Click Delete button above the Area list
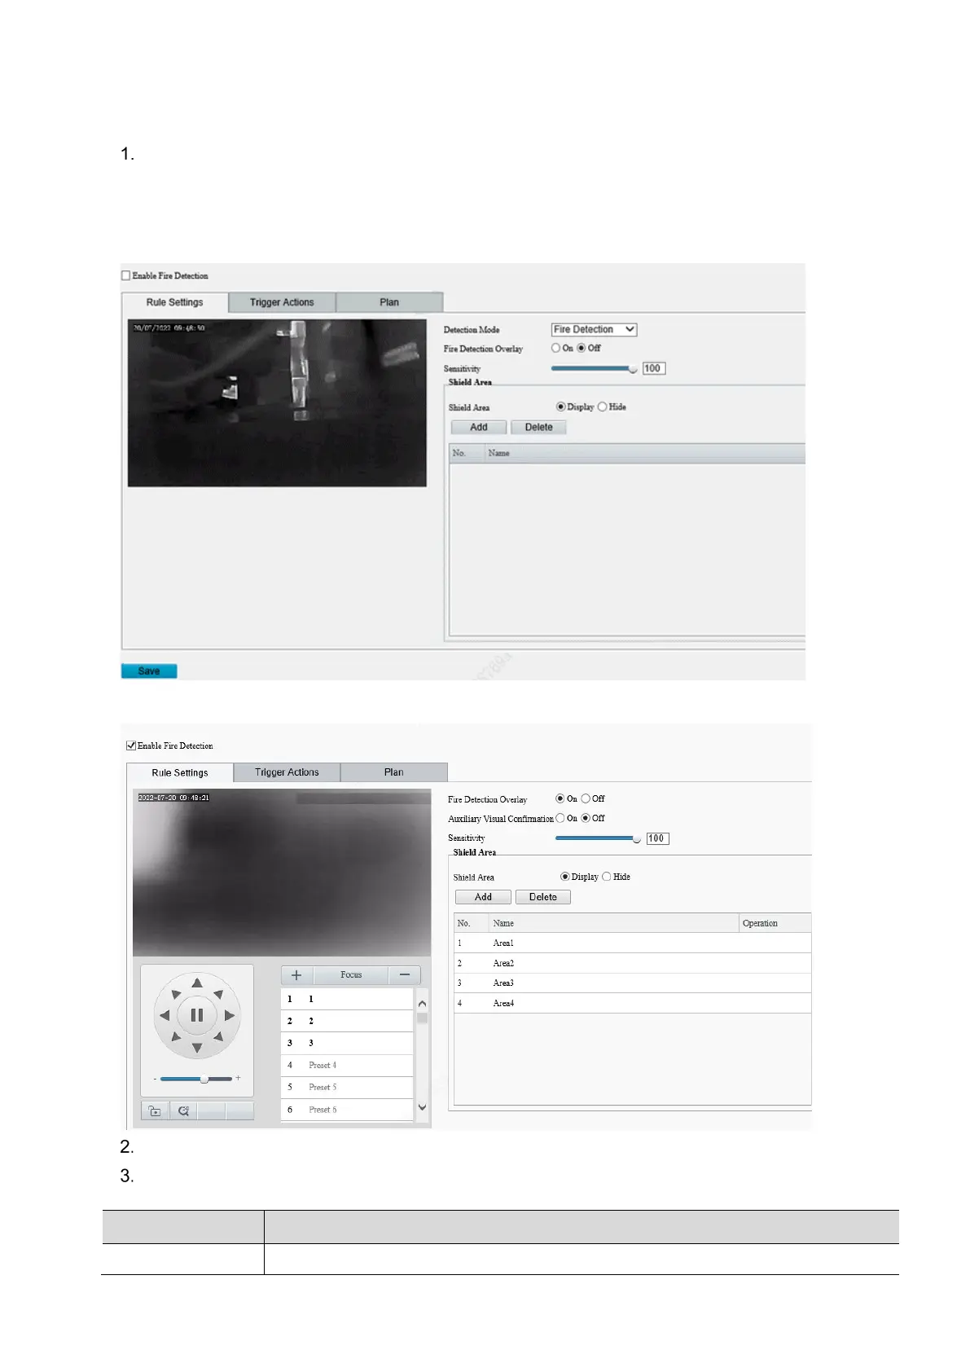The width and height of the screenshot is (970, 1372). tap(543, 897)
